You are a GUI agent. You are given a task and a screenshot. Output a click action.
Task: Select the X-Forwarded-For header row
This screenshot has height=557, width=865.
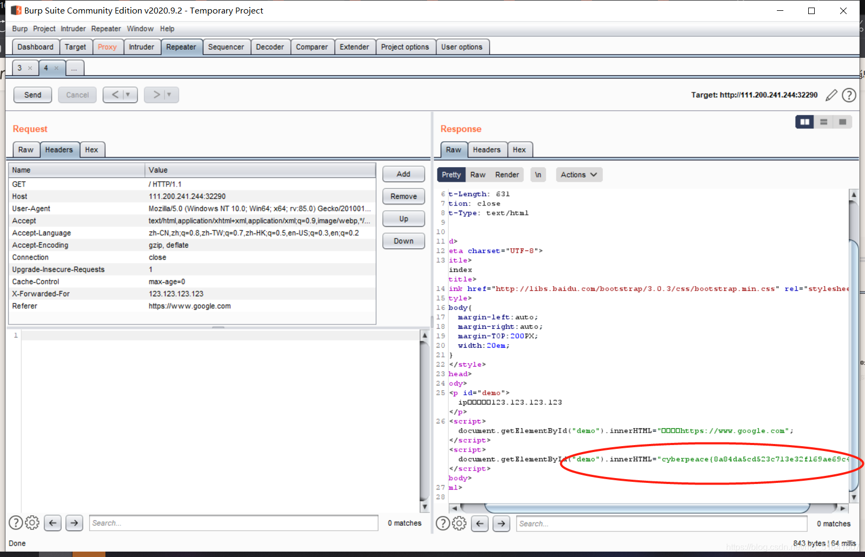point(192,294)
